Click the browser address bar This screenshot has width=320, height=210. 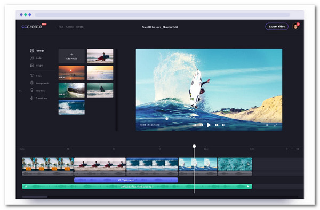162,15
